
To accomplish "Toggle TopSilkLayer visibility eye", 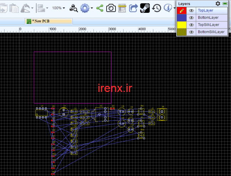I will click(191, 25).
